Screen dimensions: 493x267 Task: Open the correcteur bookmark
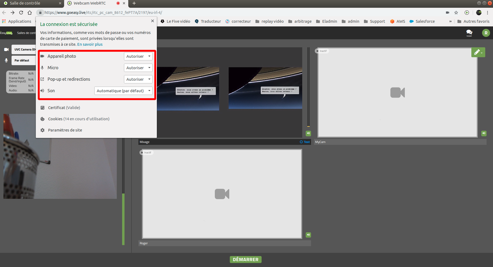(x=238, y=21)
